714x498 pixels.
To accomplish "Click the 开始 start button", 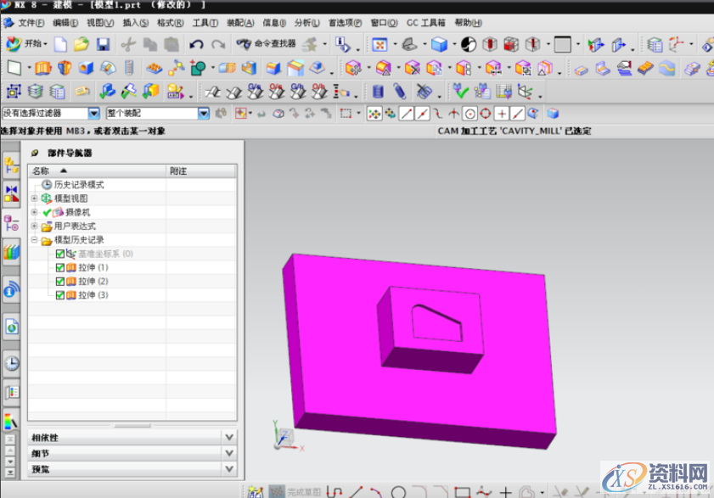I will (x=25, y=44).
